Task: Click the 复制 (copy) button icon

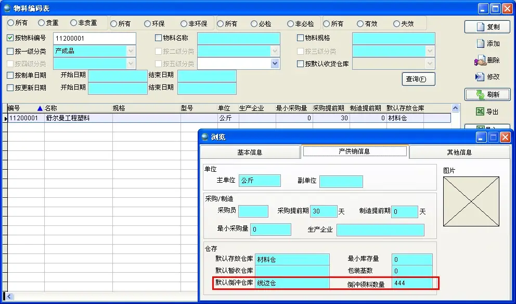Action: 480,27
